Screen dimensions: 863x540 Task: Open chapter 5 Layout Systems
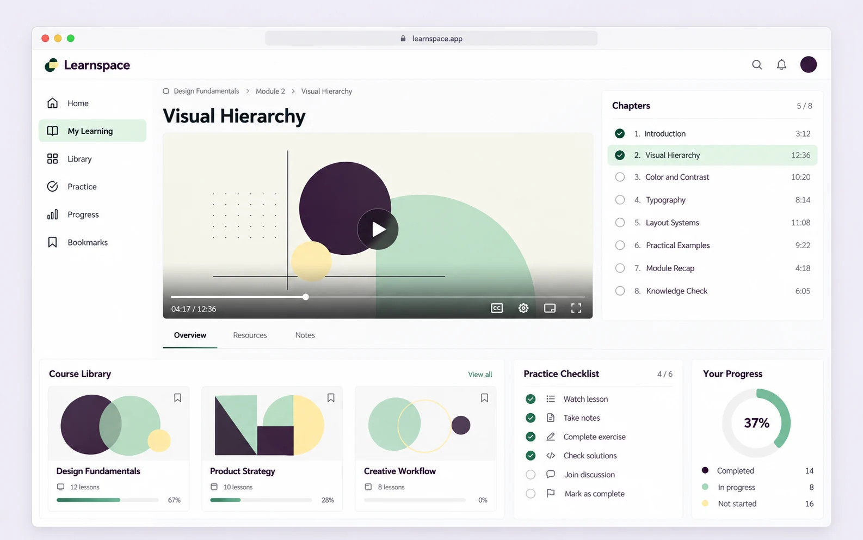pyautogui.click(x=712, y=223)
